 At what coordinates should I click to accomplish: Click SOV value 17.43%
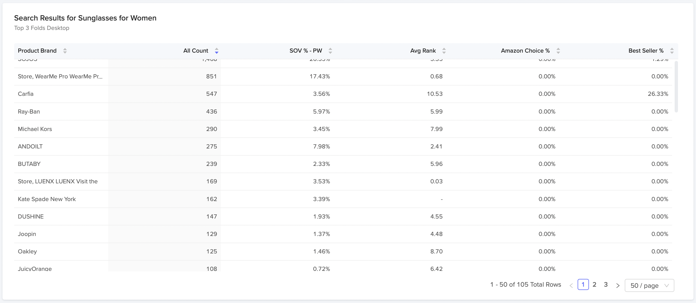pos(320,76)
